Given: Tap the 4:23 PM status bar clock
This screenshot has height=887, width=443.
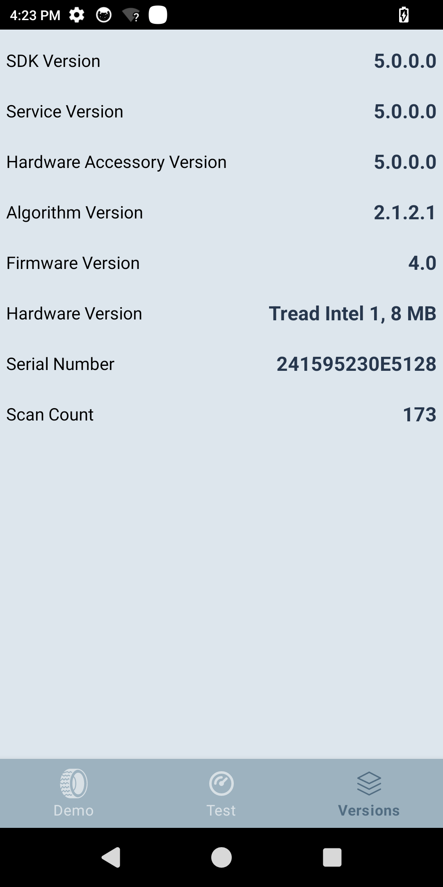Looking at the screenshot, I should (x=35, y=16).
